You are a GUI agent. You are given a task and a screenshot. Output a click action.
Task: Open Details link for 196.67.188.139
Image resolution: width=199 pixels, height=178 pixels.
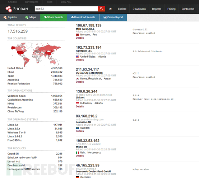tap(80, 38)
